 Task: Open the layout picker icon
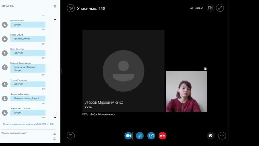(x=210, y=8)
